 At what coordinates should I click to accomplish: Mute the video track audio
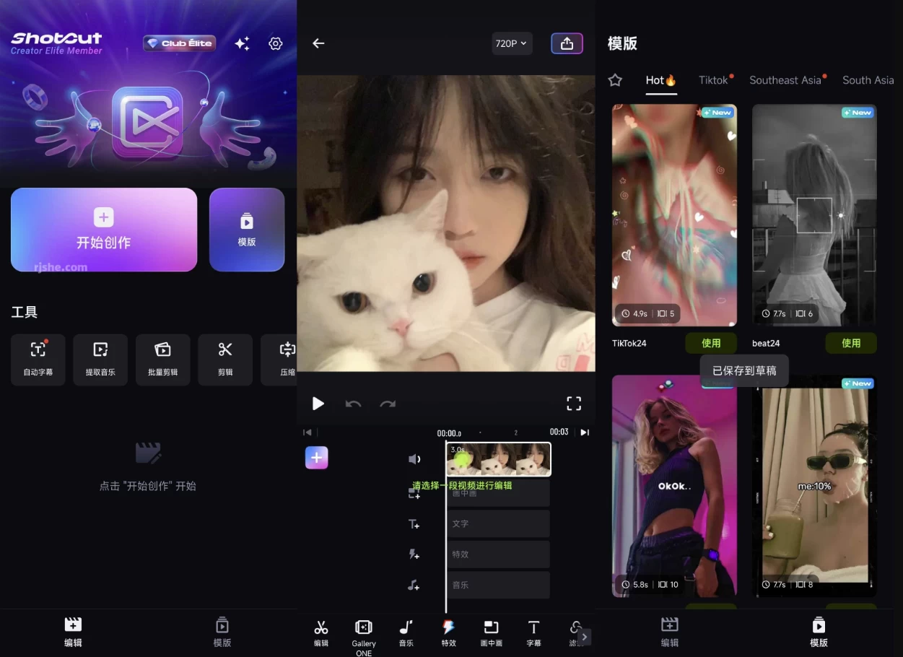coord(414,459)
